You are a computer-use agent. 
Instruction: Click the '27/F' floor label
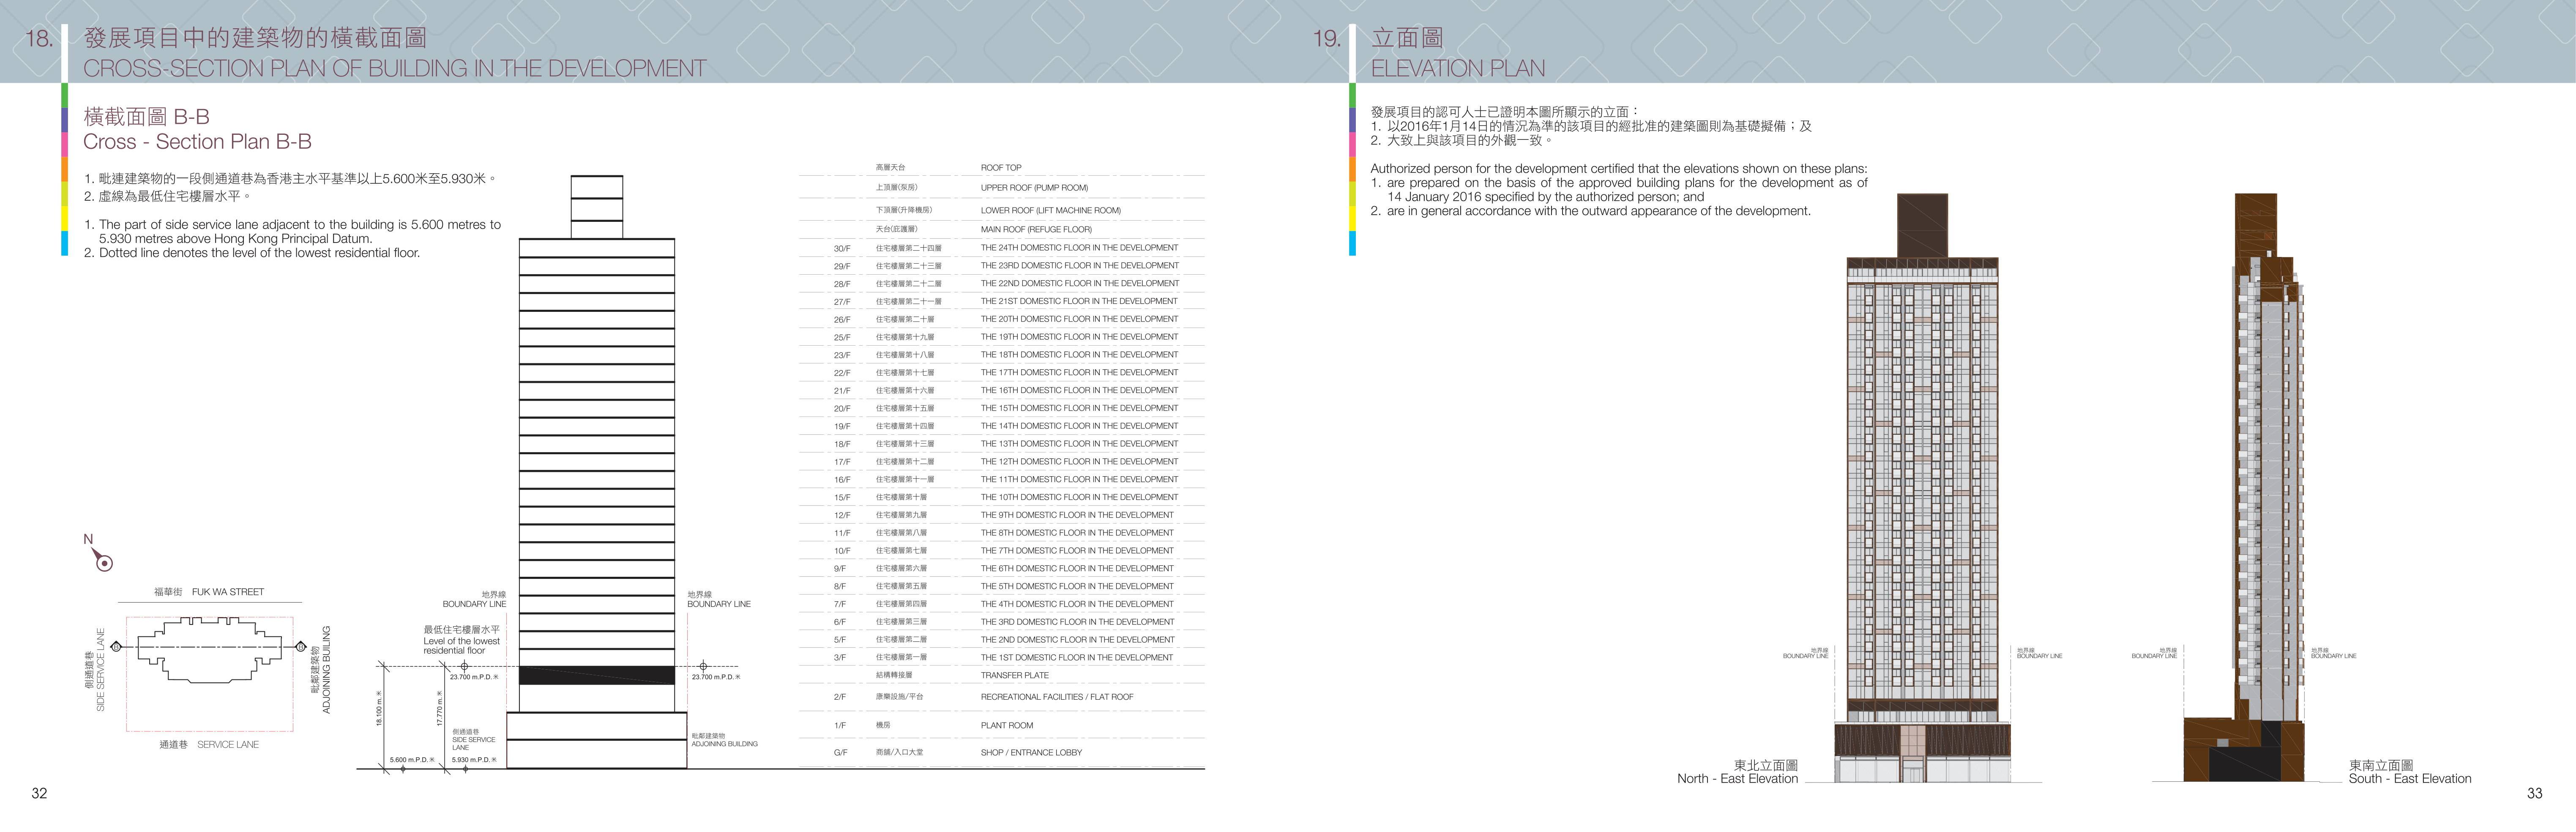tap(842, 302)
